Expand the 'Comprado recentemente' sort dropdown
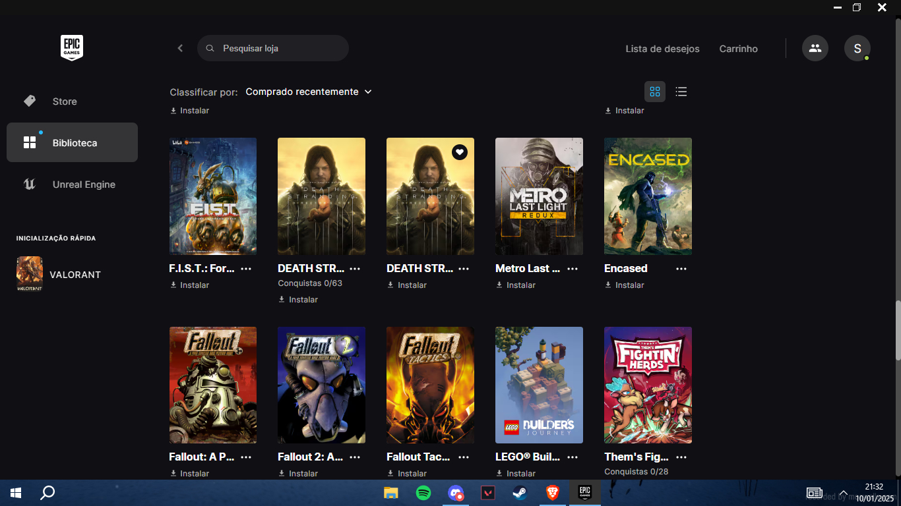Screen dimensions: 901x506 point(309,92)
